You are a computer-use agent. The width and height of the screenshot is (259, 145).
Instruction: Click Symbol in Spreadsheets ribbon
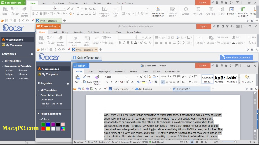pos(186,11)
